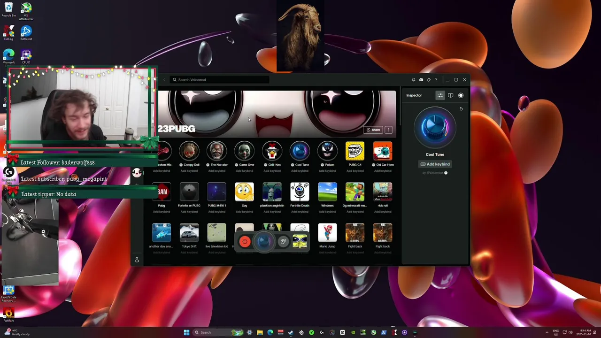Play the Windows sound

pyautogui.click(x=327, y=192)
